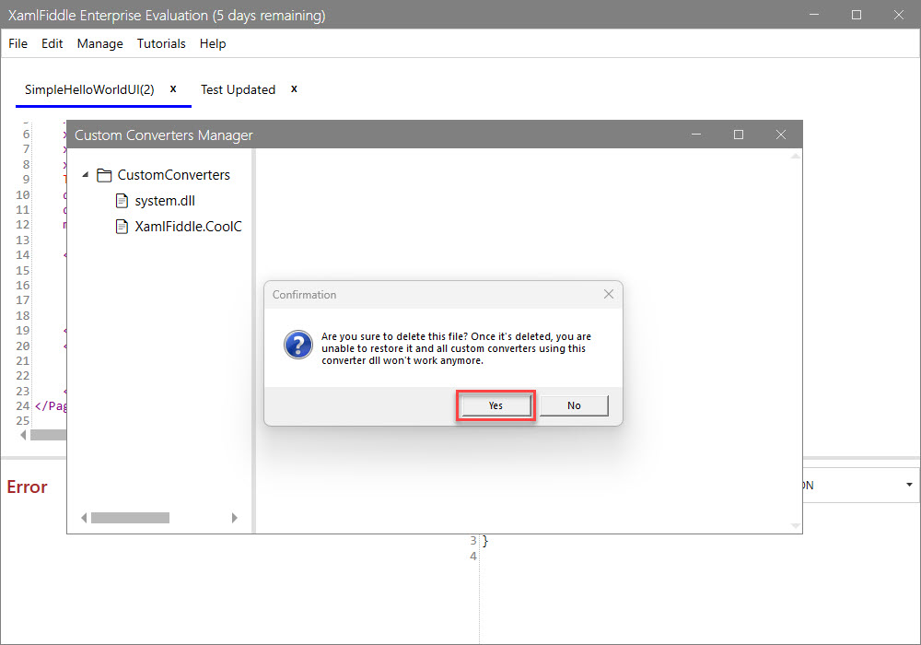Select the CustomConverters folder label
This screenshot has width=921, height=645.
[174, 175]
